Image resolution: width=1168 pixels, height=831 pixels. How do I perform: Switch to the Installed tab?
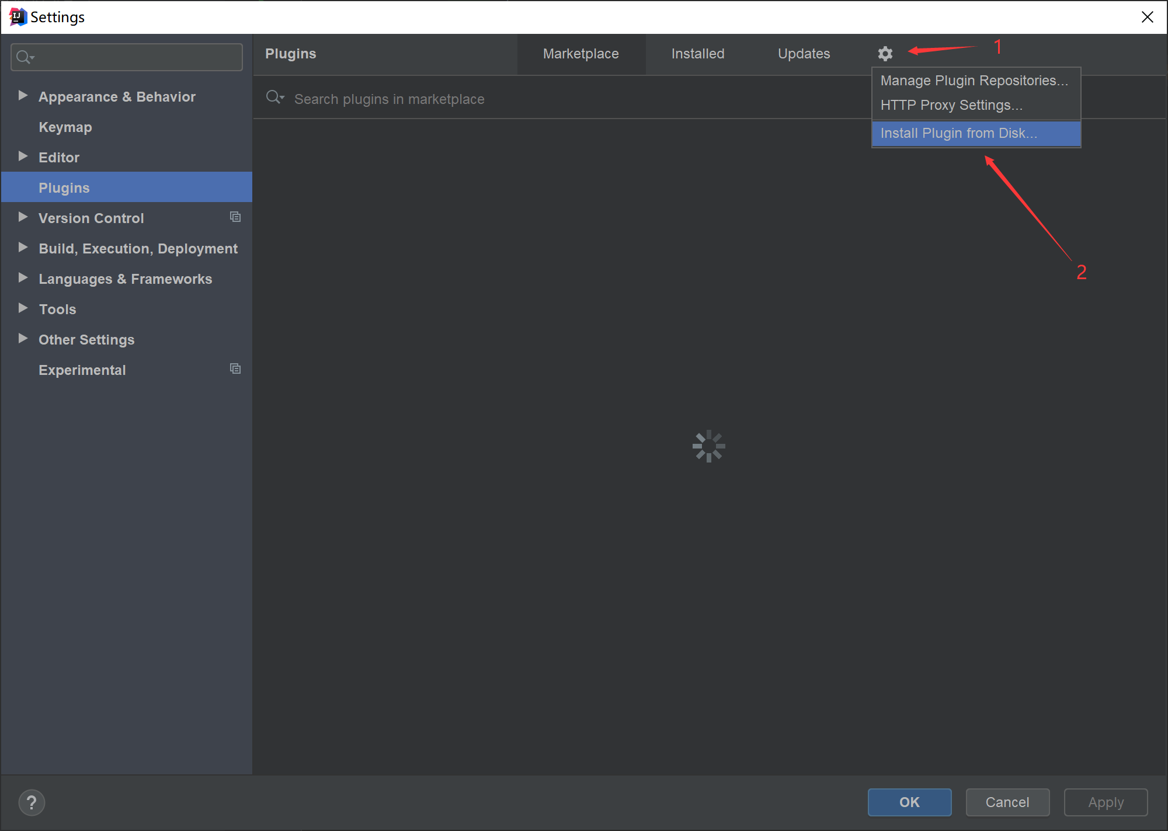697,54
